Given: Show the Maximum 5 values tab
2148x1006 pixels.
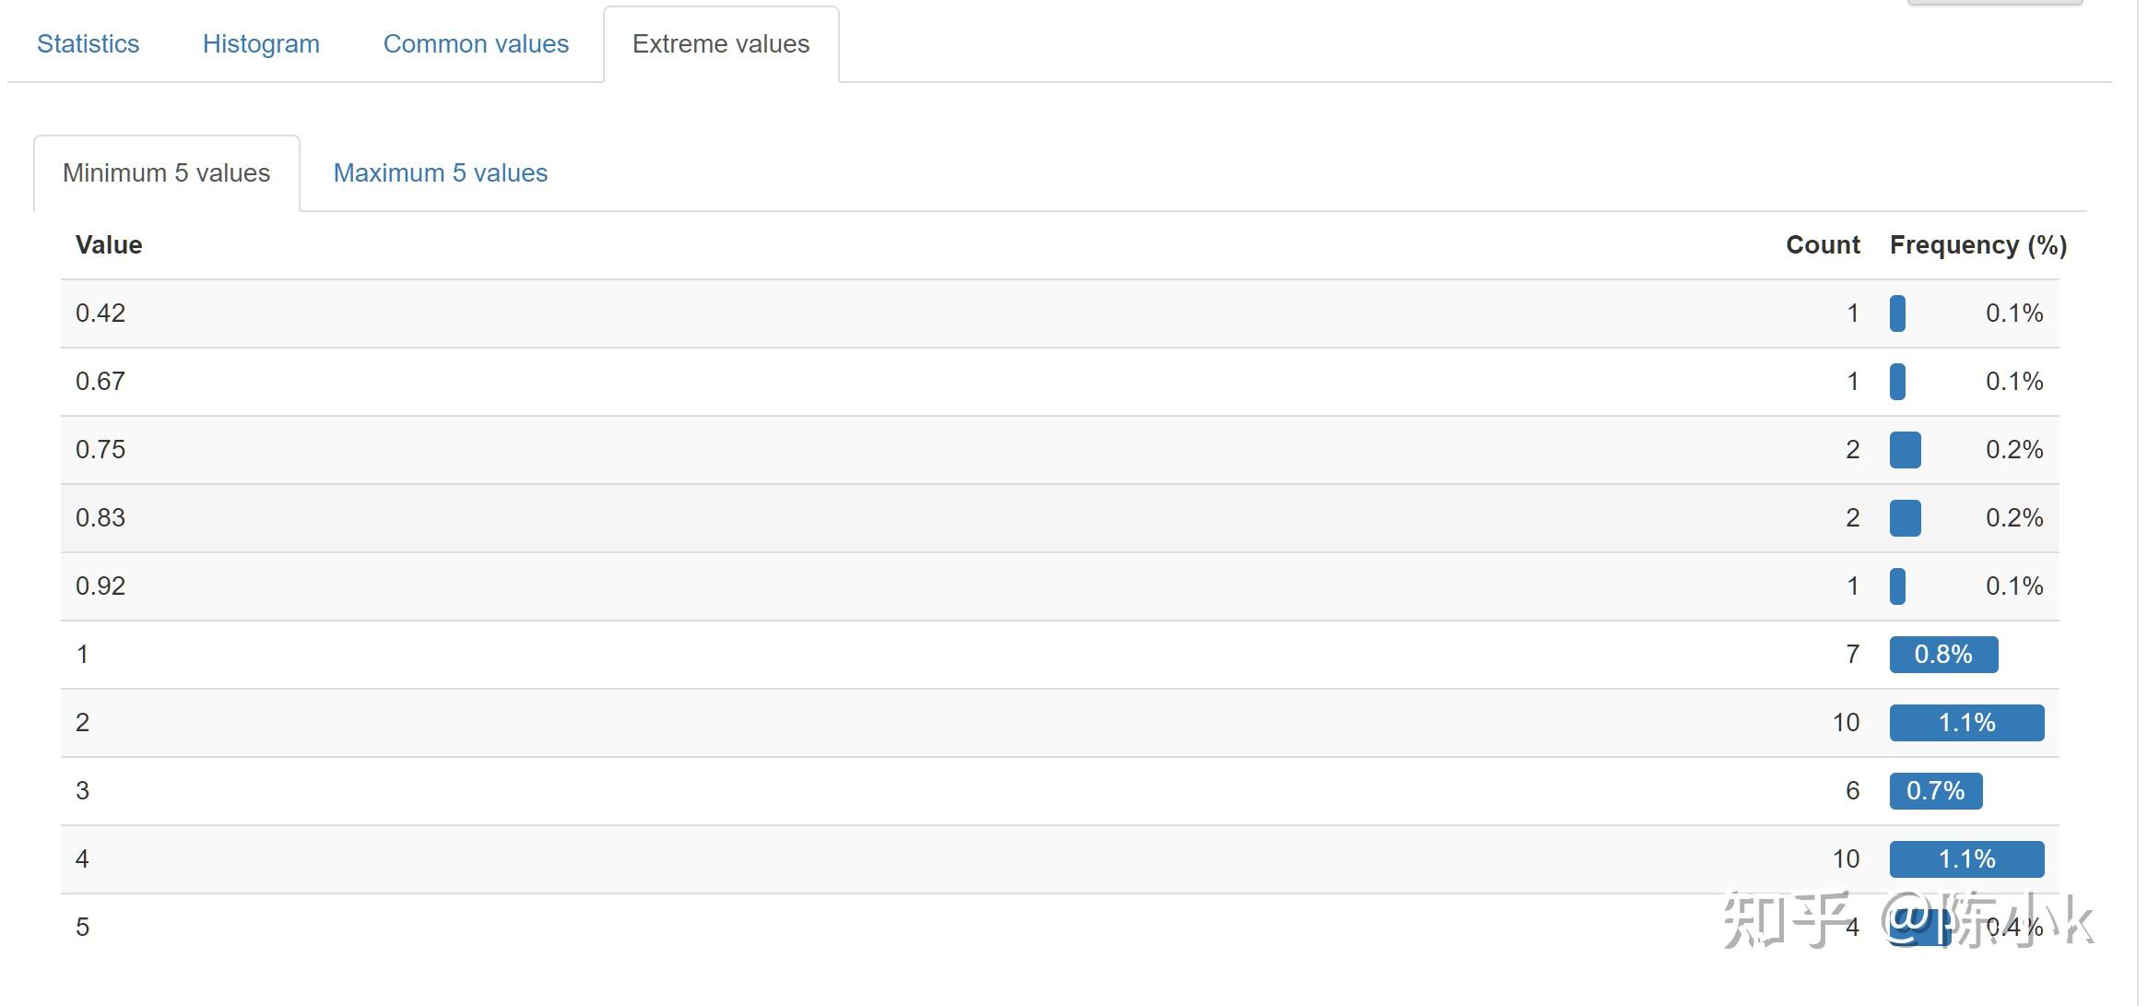Looking at the screenshot, I should [440, 172].
